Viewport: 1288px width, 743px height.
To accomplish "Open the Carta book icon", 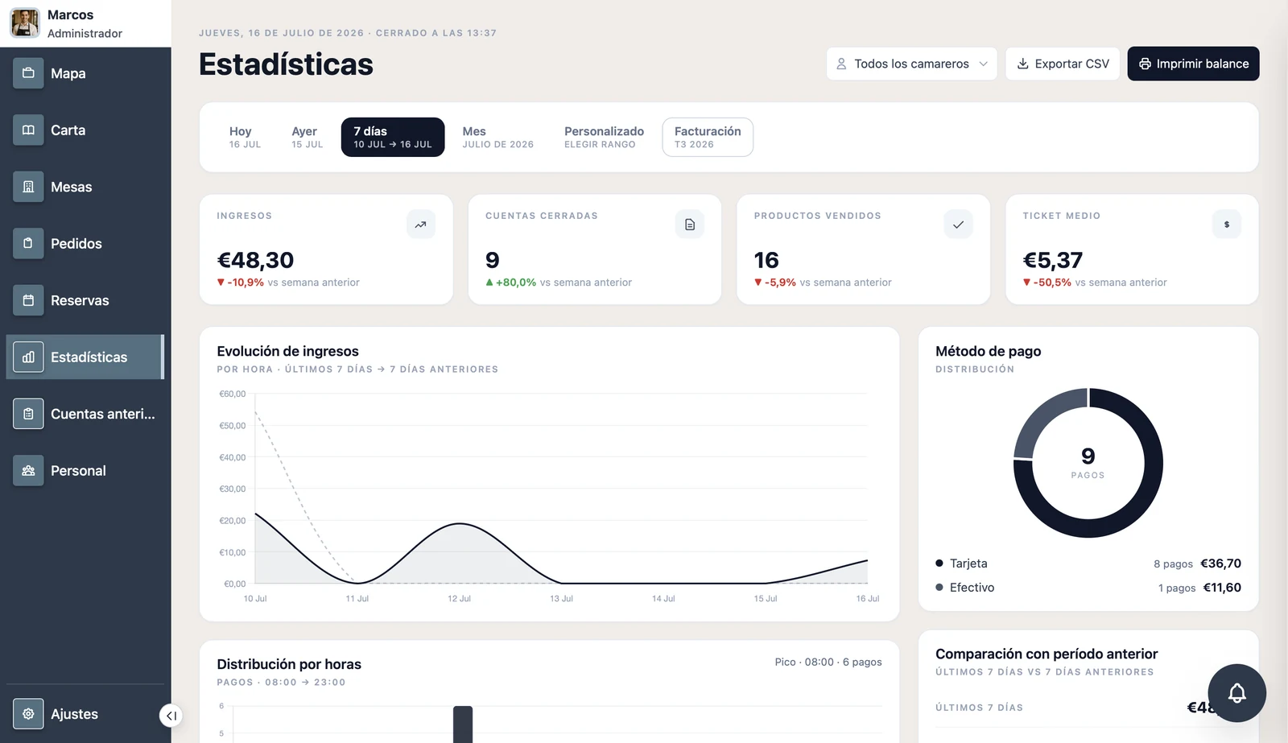I will point(28,130).
